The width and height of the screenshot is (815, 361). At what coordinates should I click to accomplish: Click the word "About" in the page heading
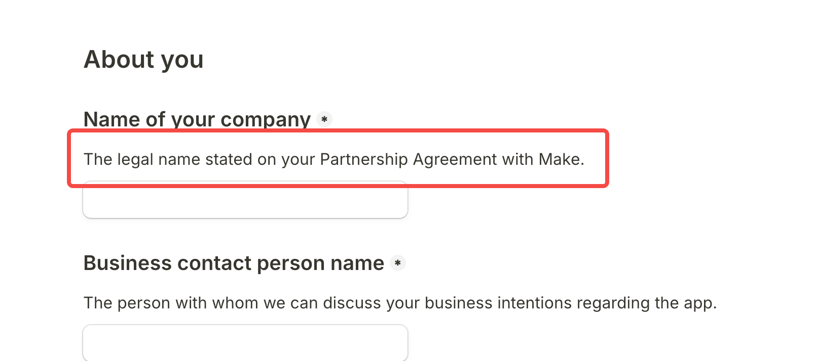tap(119, 60)
